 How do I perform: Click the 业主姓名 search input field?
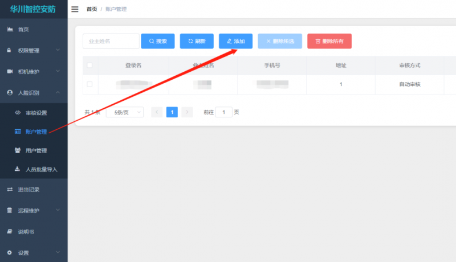[111, 41]
